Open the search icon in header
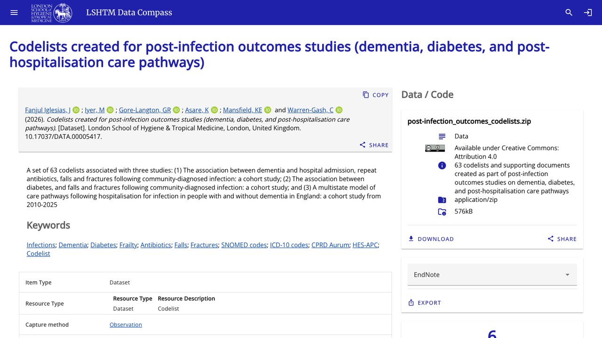Viewport: 602px width, 338px height. (569, 13)
